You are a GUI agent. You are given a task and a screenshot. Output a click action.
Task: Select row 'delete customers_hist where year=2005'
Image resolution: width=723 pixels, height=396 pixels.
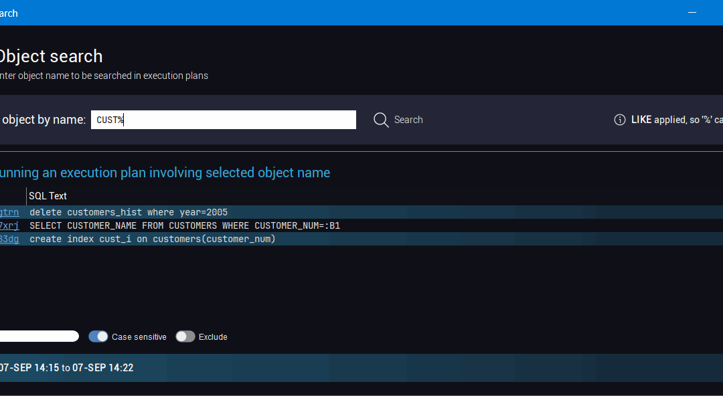pos(361,212)
